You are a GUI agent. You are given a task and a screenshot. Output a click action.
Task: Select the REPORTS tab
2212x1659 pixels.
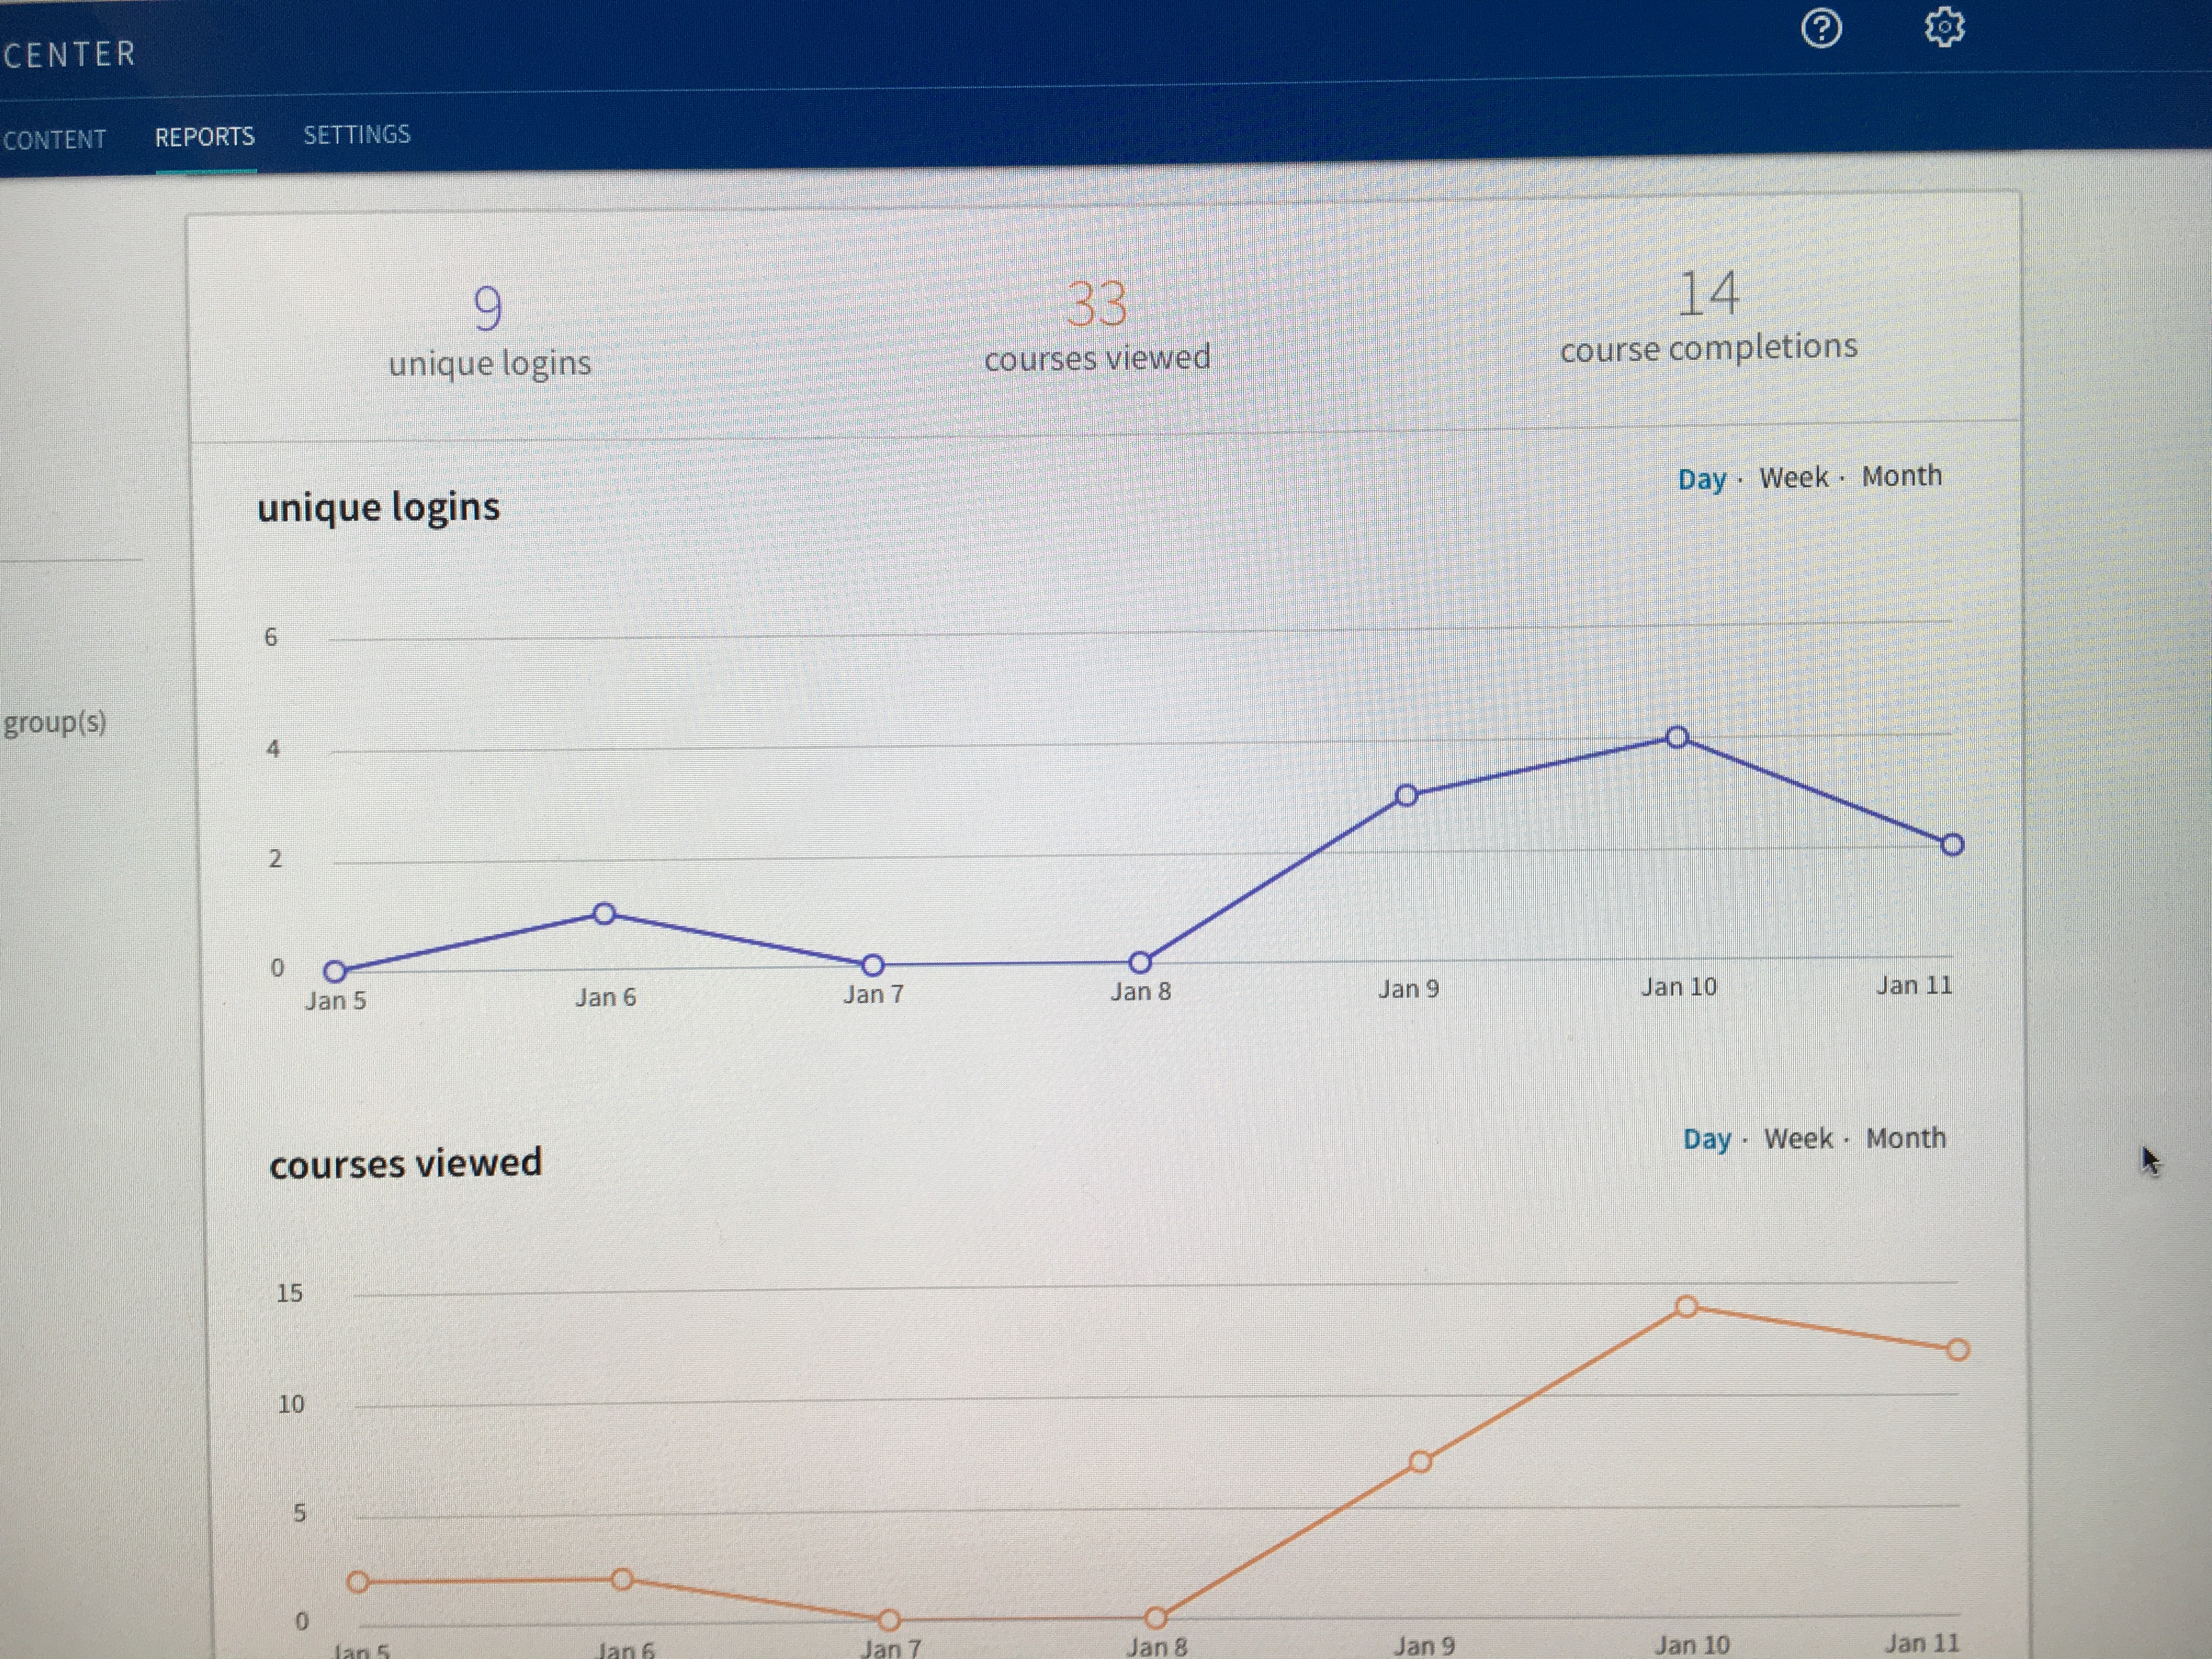(x=205, y=136)
